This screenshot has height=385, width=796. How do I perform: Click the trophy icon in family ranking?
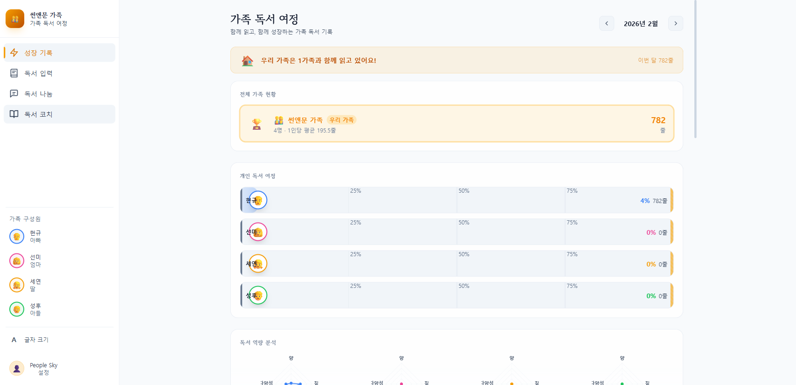coord(256,124)
